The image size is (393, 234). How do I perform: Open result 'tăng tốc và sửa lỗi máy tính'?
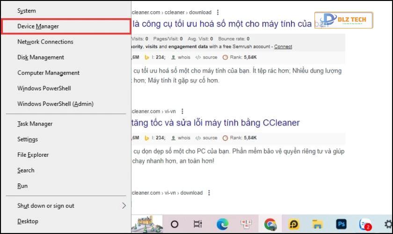click(216, 123)
